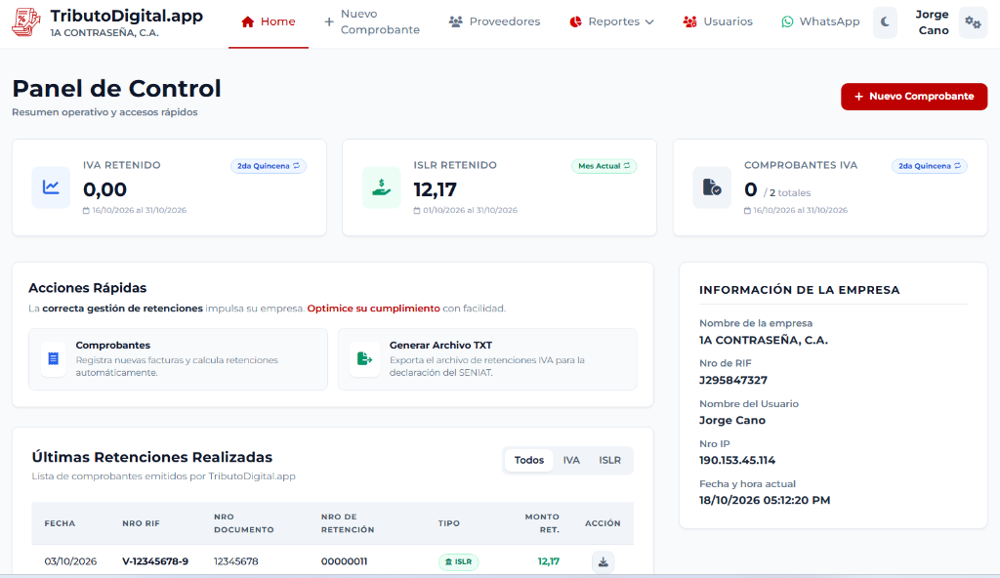Screen dimensions: 1000x578
Task: Click the RIF V-12345678-9 cell
Action: 155,561
